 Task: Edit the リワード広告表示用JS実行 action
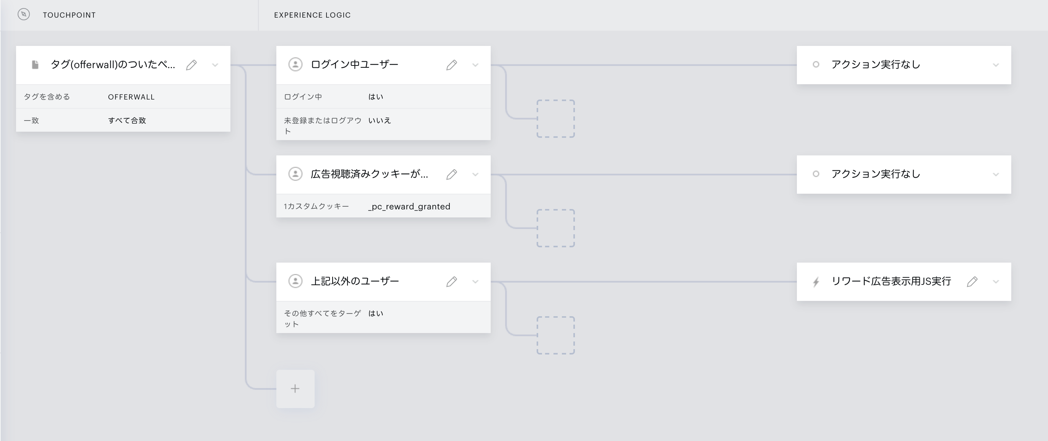[x=972, y=281]
